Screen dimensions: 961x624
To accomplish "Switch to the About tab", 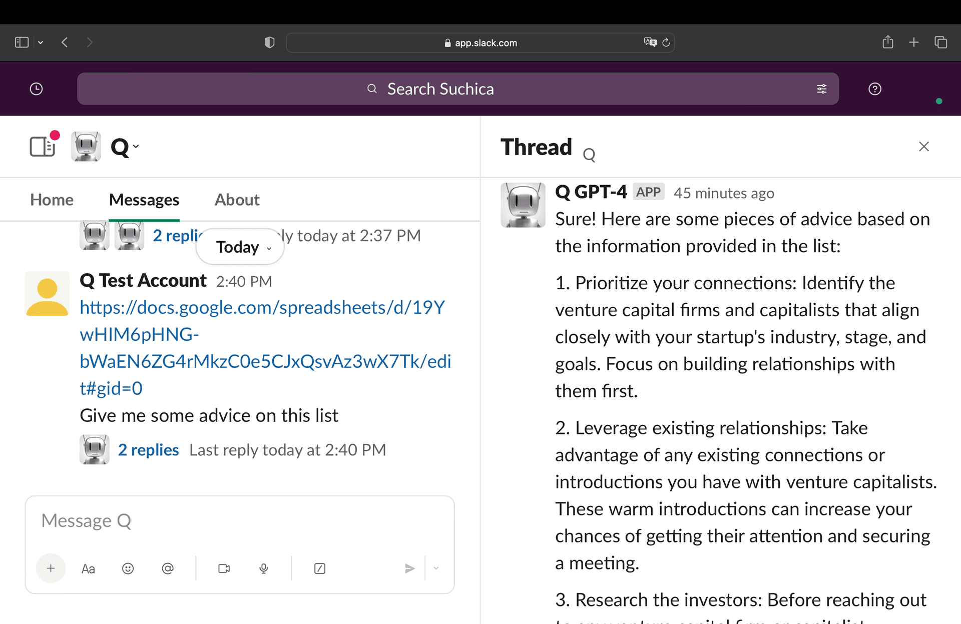I will (x=237, y=200).
